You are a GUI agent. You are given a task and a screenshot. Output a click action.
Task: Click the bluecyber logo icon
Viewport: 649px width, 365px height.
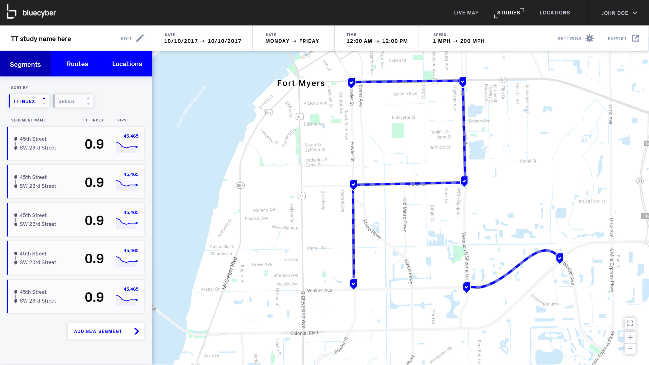coord(11,12)
